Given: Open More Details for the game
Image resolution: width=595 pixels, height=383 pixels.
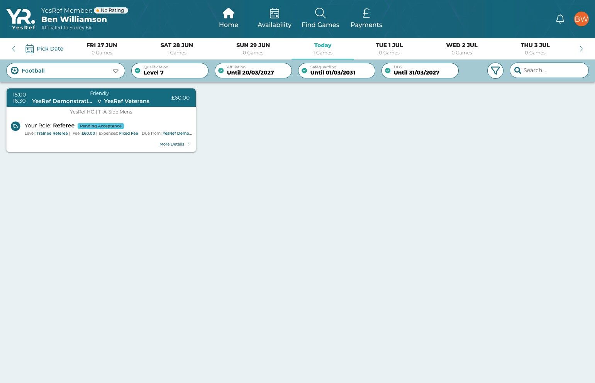Looking at the screenshot, I should (x=175, y=144).
